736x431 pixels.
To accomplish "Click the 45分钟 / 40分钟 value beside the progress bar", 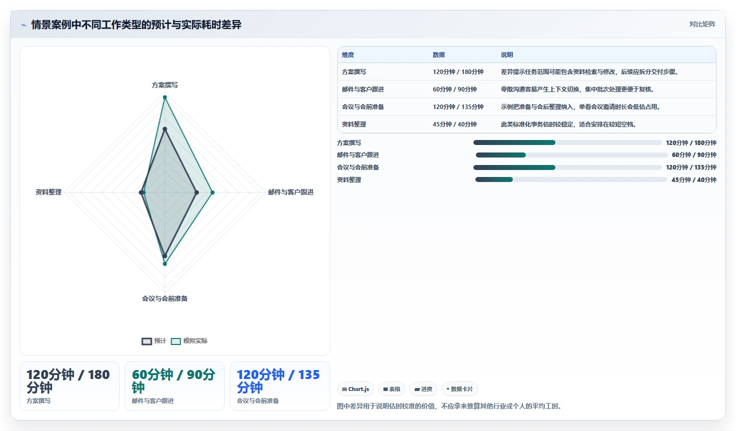I will coord(694,180).
